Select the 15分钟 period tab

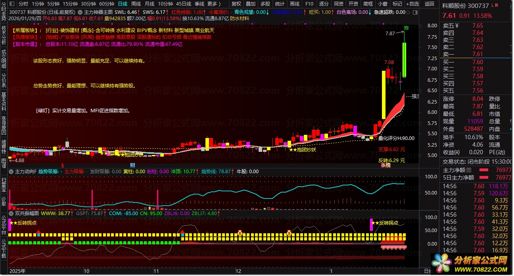click(x=70, y=4)
